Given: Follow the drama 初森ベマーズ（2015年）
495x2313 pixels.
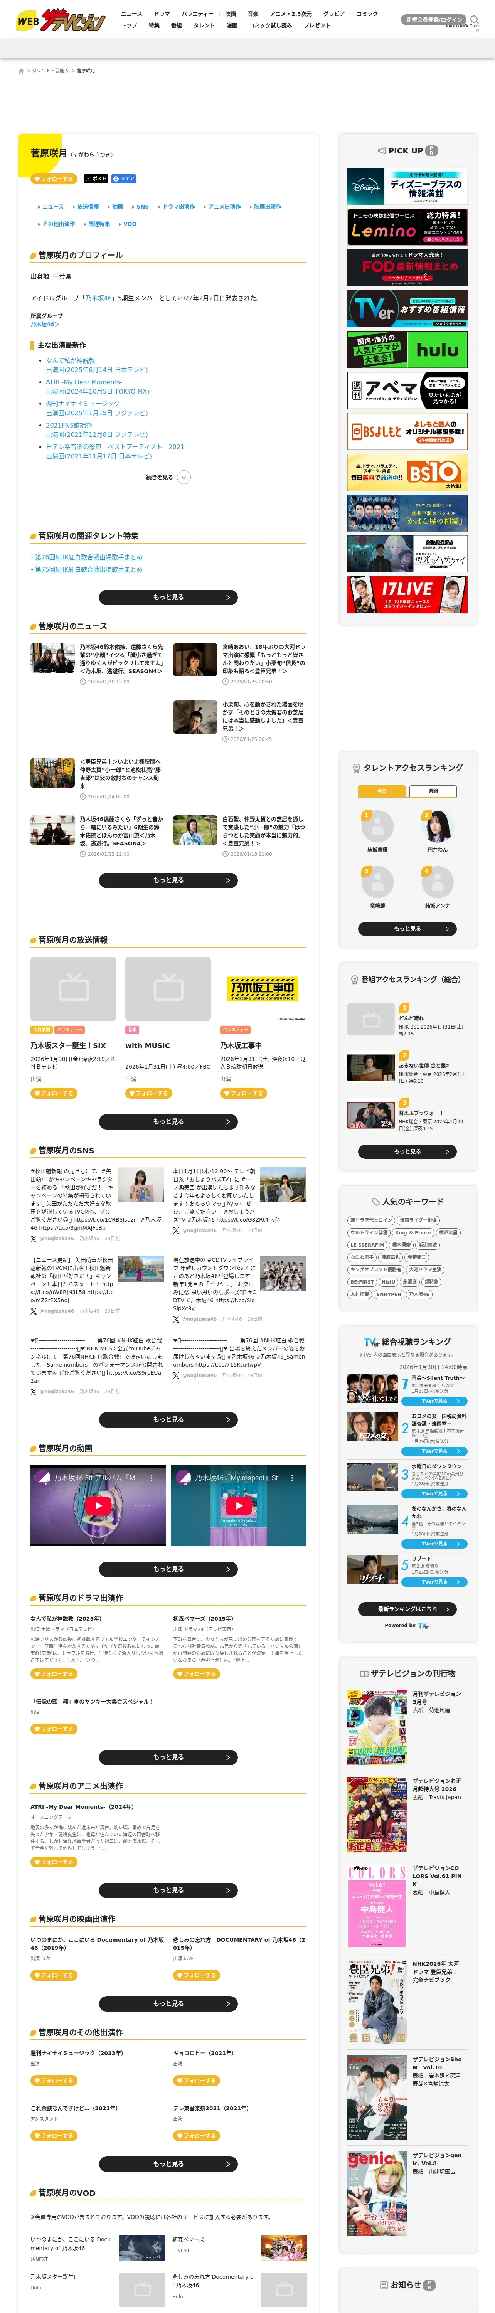Looking at the screenshot, I should (196, 1674).
